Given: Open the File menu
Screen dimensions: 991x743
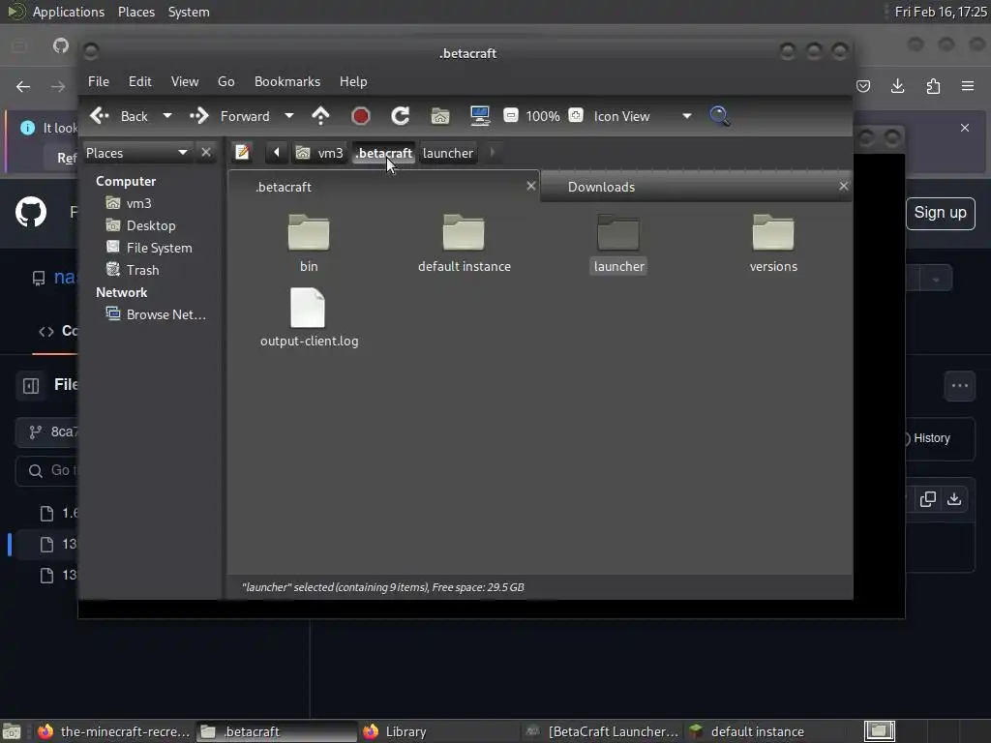Looking at the screenshot, I should (x=98, y=81).
